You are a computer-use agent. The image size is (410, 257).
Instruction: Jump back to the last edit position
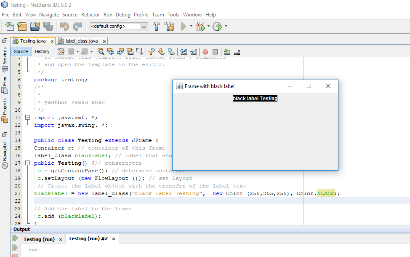(61, 51)
